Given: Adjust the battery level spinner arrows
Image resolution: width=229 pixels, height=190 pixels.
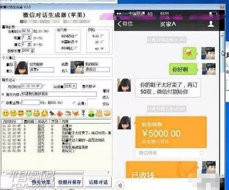Looking at the screenshot, I should pyautogui.click(x=29, y=37).
